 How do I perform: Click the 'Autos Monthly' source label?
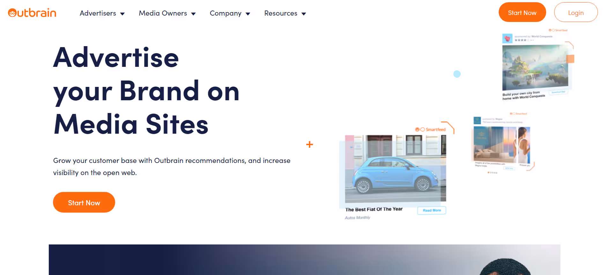tap(357, 218)
